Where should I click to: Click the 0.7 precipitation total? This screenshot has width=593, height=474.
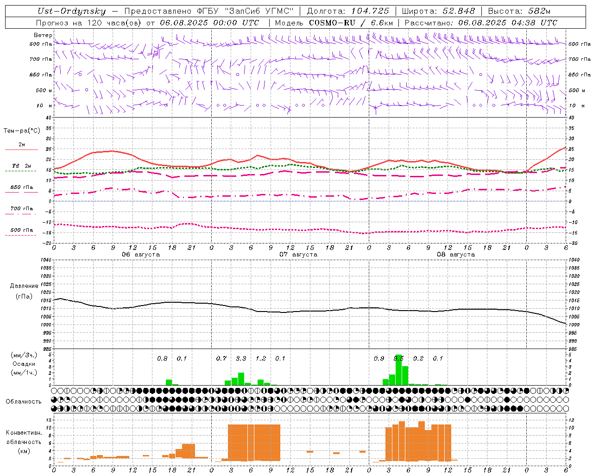click(x=221, y=358)
